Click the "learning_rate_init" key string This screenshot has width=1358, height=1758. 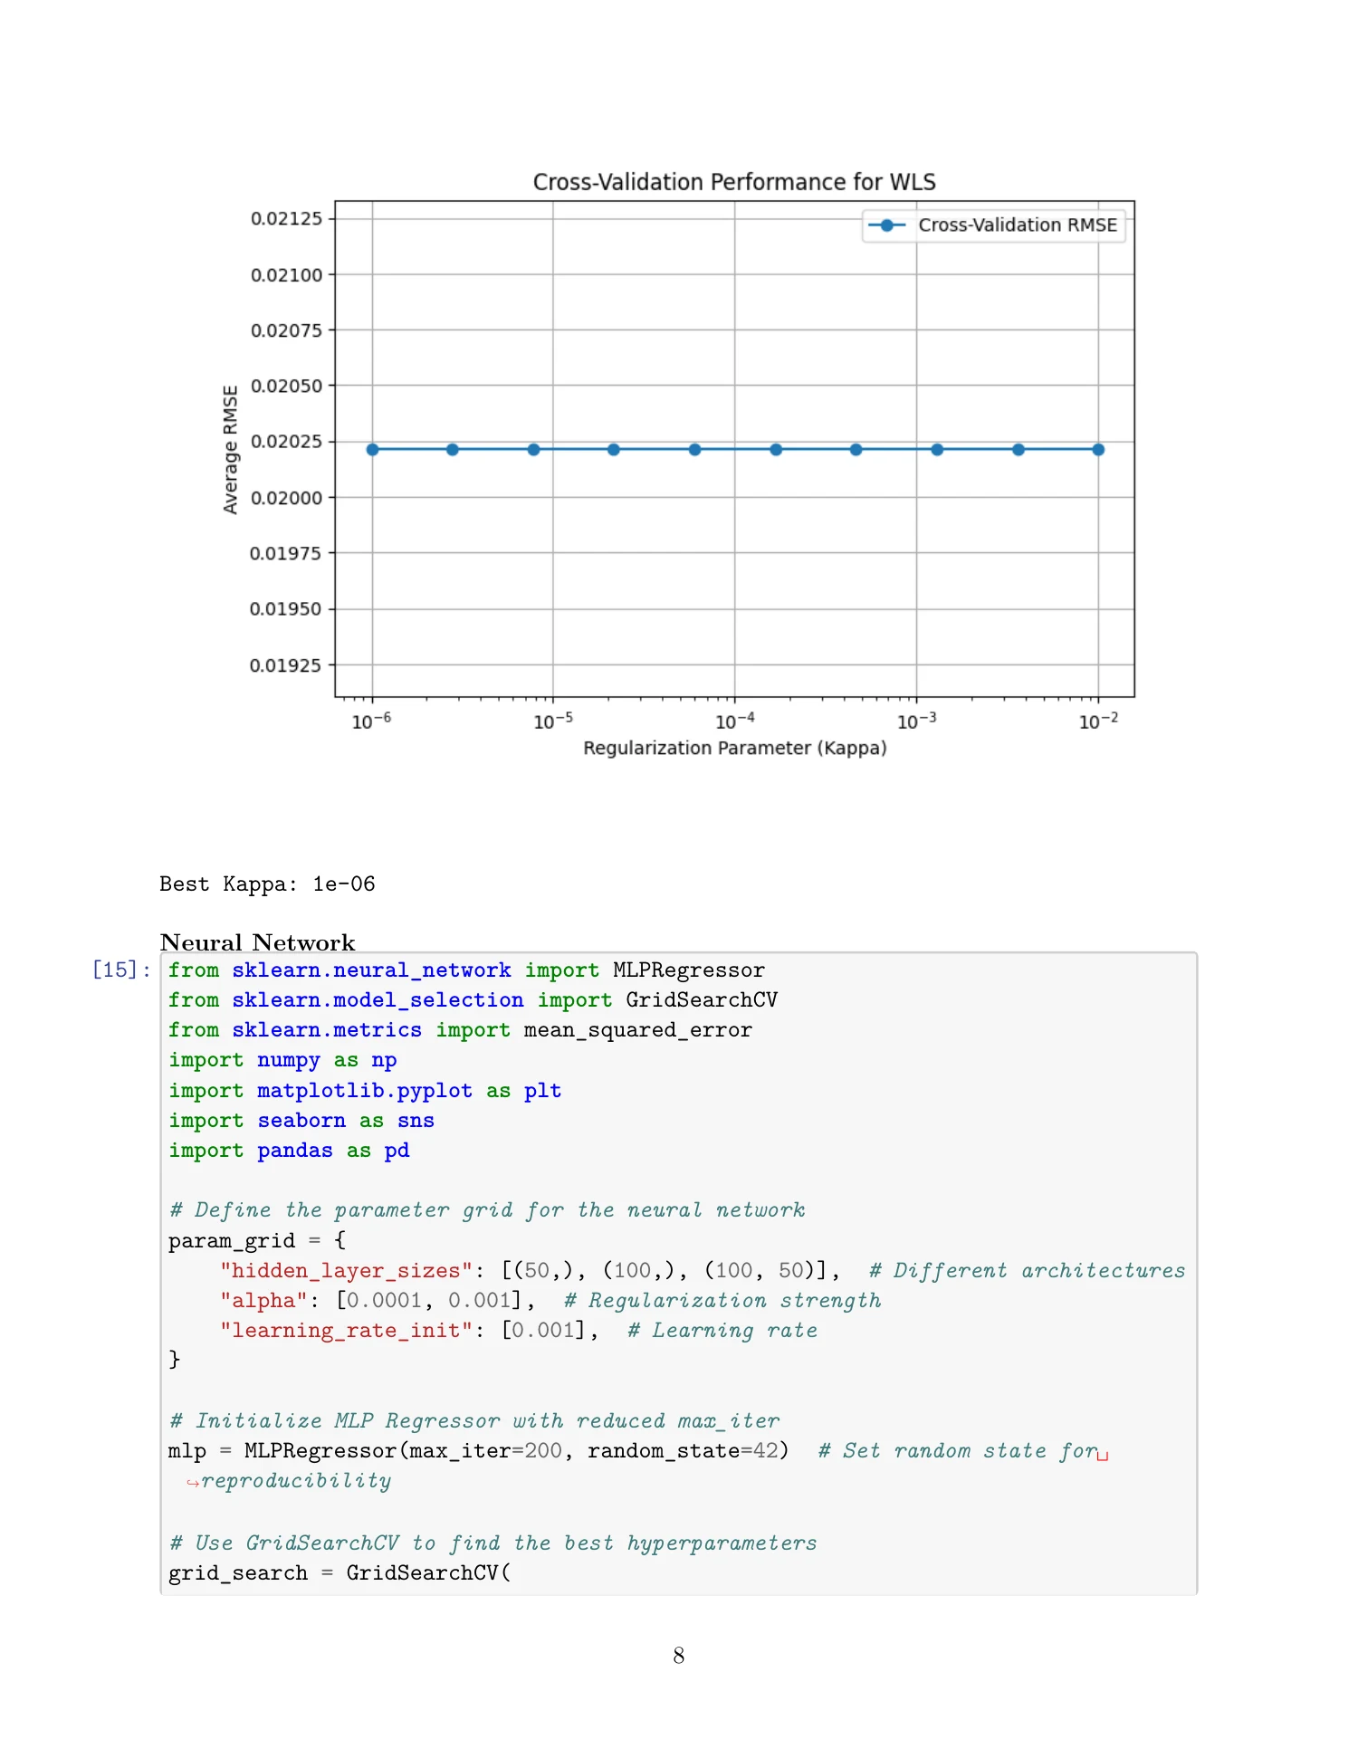346,1331
